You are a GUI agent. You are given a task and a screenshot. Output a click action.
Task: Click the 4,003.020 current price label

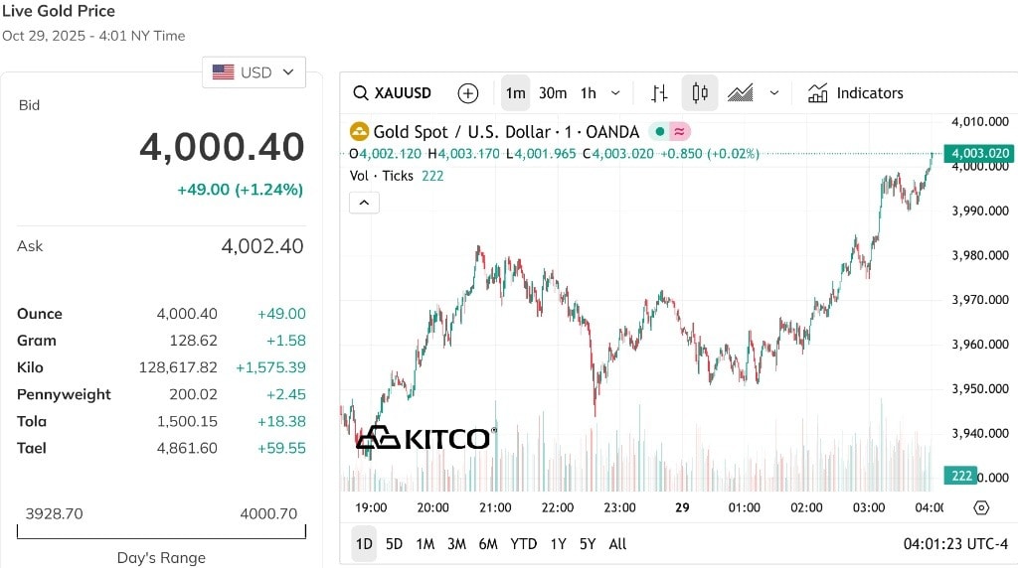pos(980,154)
